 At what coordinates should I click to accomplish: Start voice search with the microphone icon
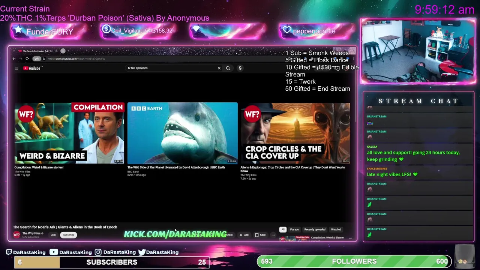[x=240, y=68]
